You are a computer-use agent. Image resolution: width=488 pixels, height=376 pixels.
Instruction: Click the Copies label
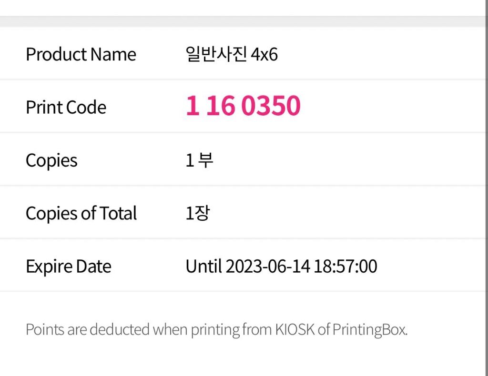click(x=51, y=161)
